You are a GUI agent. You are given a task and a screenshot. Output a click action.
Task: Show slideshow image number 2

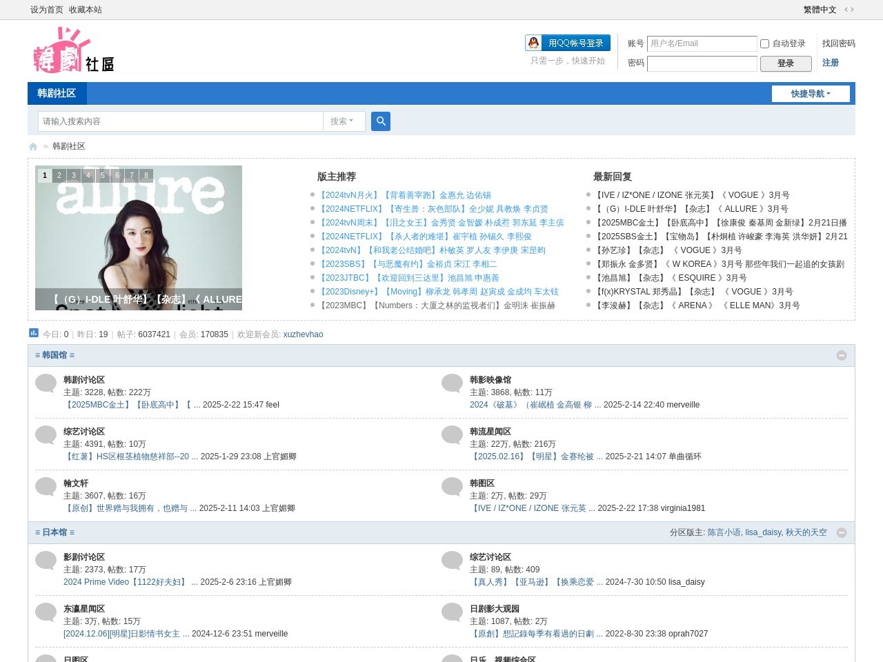click(x=59, y=175)
